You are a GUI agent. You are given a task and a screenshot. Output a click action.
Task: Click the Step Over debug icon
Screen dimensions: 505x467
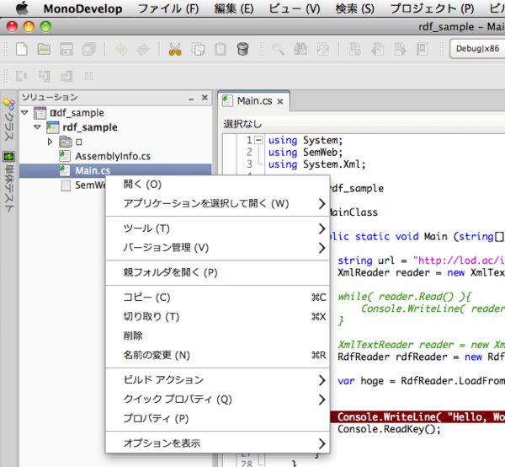pos(22,77)
